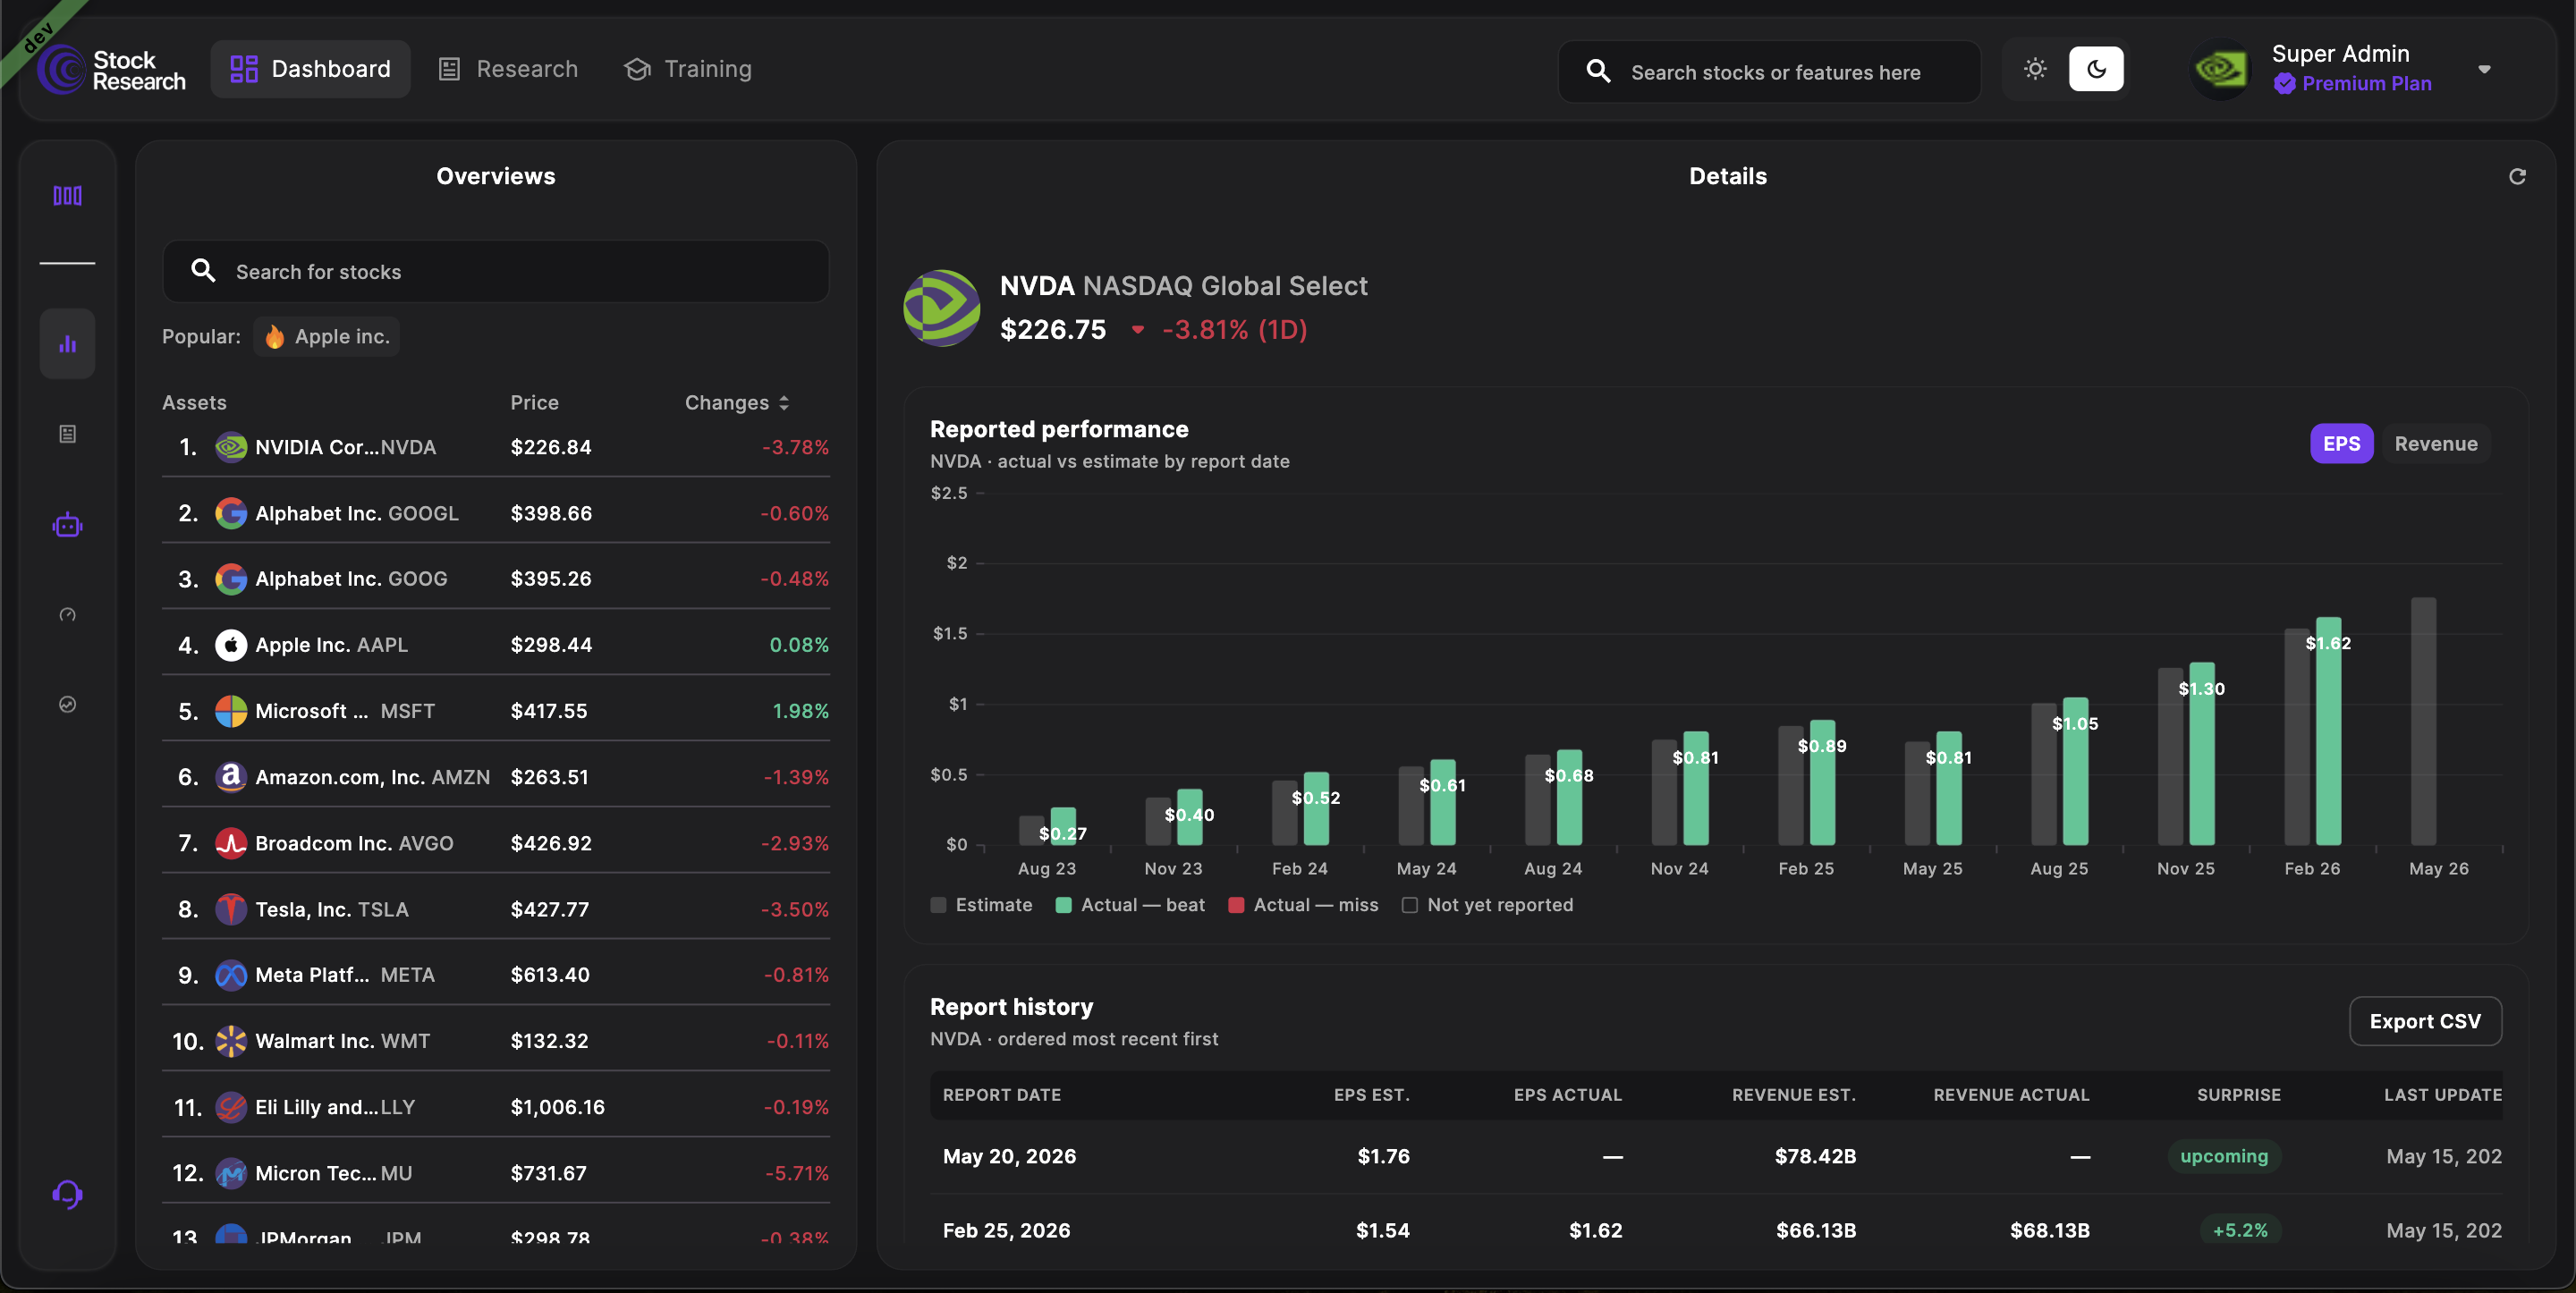Focus the Search stocks or features field
The height and width of the screenshot is (1293, 2576).
pyautogui.click(x=1769, y=71)
